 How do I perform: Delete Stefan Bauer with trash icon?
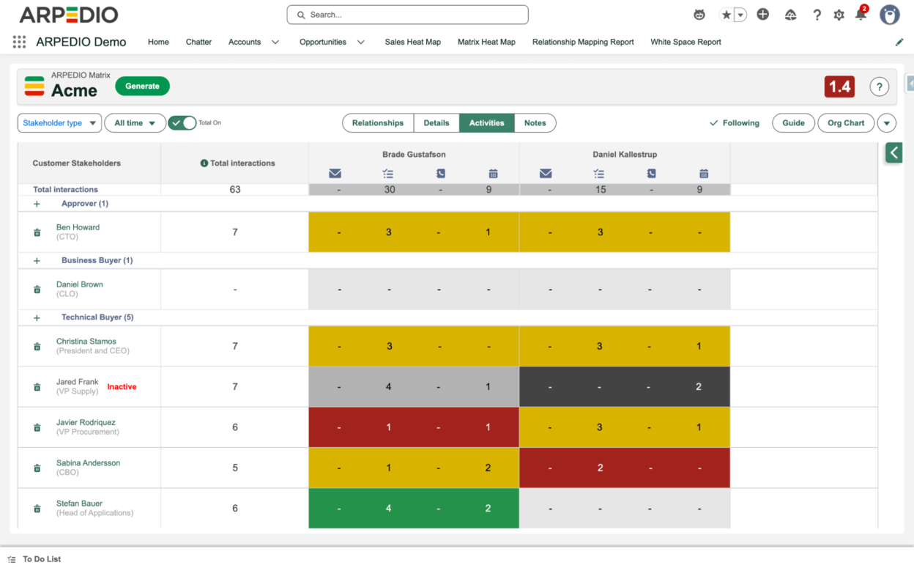click(37, 509)
